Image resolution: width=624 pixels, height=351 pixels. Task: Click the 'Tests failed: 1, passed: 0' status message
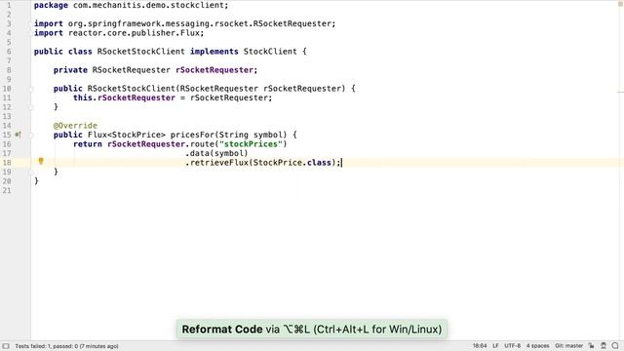point(66,346)
